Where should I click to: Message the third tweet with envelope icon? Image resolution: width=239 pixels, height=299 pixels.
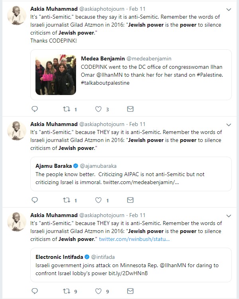[130, 291]
